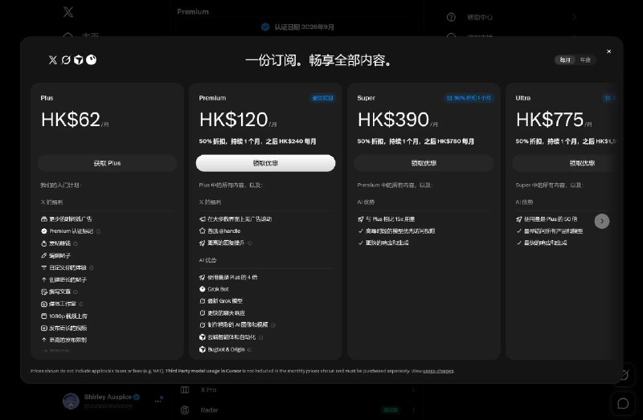This screenshot has width=643, height=420.
Task: Click the info icon next to 撰写文章
Action: [x=76, y=292]
